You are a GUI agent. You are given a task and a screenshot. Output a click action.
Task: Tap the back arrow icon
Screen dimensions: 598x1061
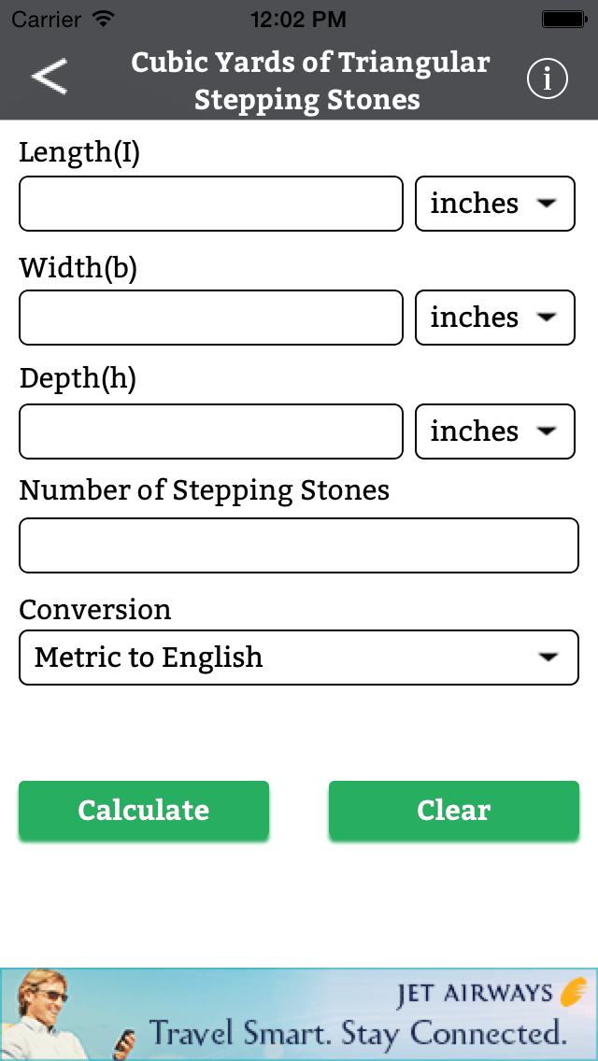coord(50,77)
